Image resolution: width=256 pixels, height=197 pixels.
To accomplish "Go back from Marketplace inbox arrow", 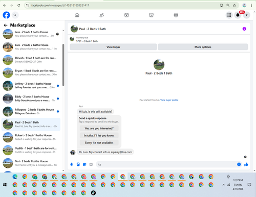I will [x=6, y=25].
